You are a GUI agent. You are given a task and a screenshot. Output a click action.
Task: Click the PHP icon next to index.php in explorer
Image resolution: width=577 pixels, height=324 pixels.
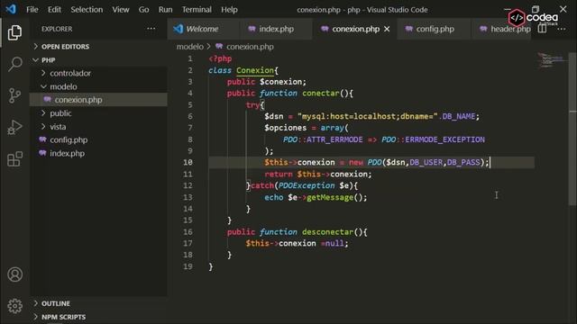point(42,153)
